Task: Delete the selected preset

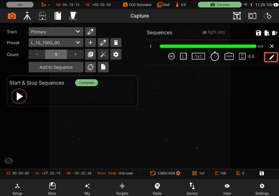Action: 116,42
